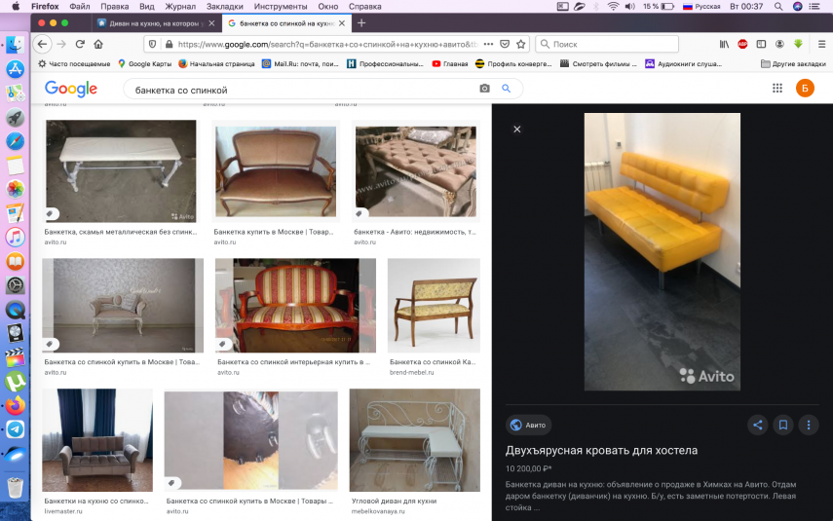Open the Авито source chip
This screenshot has height=521, width=833.
click(x=529, y=425)
